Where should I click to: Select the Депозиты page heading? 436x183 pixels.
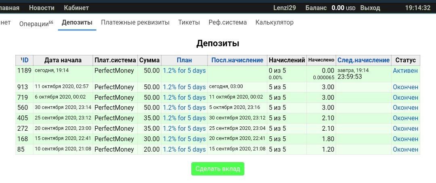pos(218,43)
